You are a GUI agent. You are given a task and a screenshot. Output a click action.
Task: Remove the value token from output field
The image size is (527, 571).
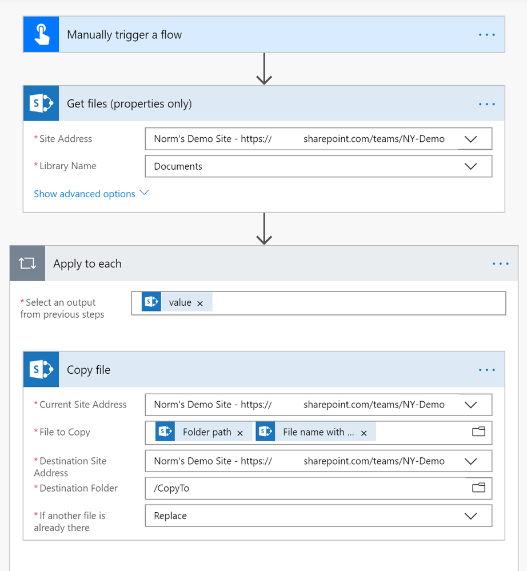(x=200, y=304)
